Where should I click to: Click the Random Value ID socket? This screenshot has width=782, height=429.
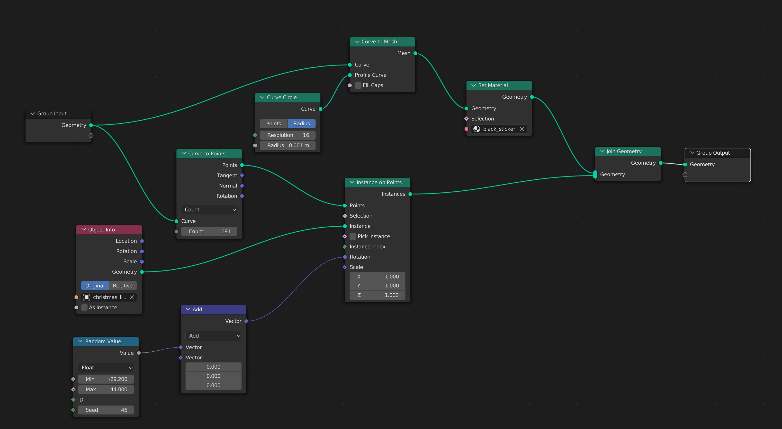73,400
